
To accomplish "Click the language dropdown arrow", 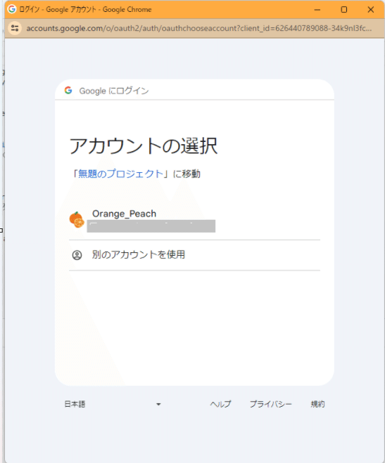I will 158,404.
